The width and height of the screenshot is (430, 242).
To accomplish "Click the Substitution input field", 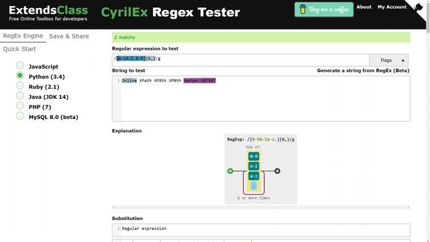I will click(261, 230).
